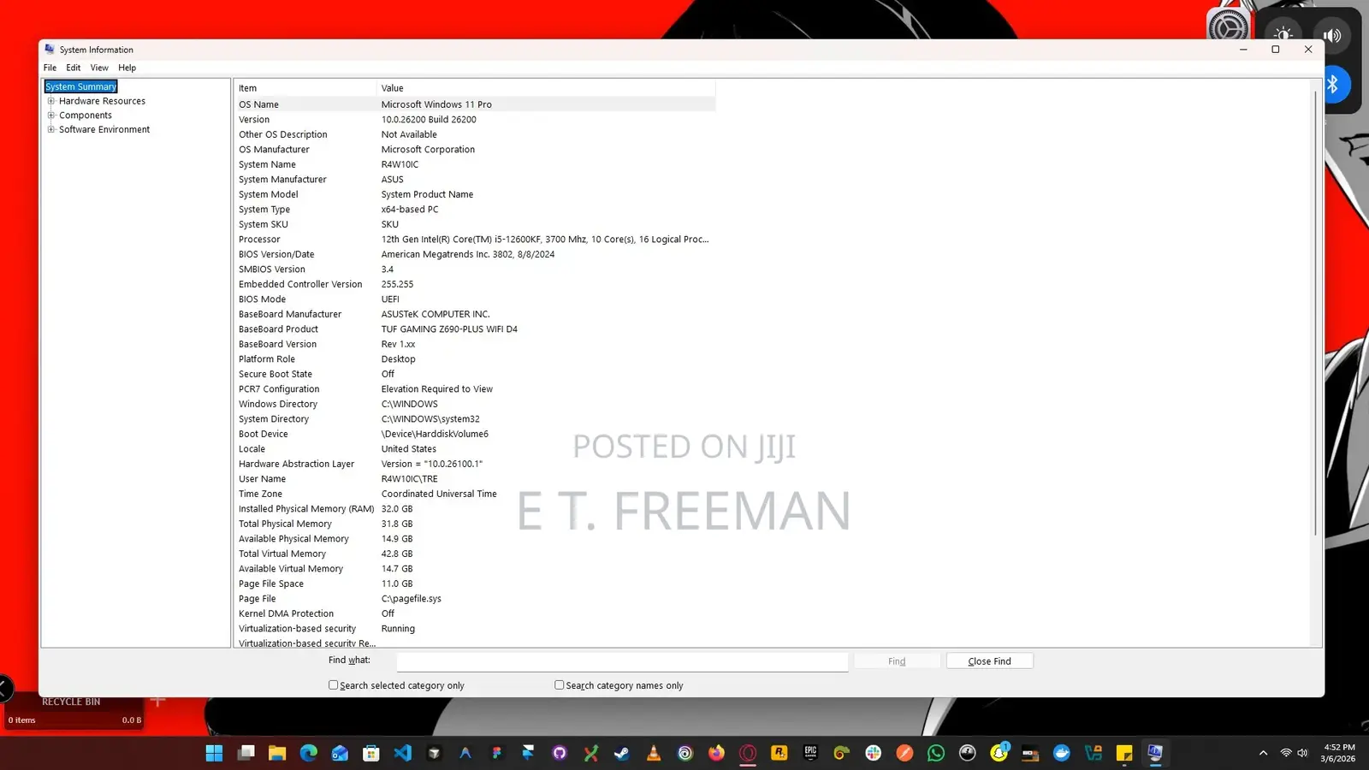Open the gear settings icon on desktop
Viewport: 1369px width, 770px height.
tap(1228, 27)
